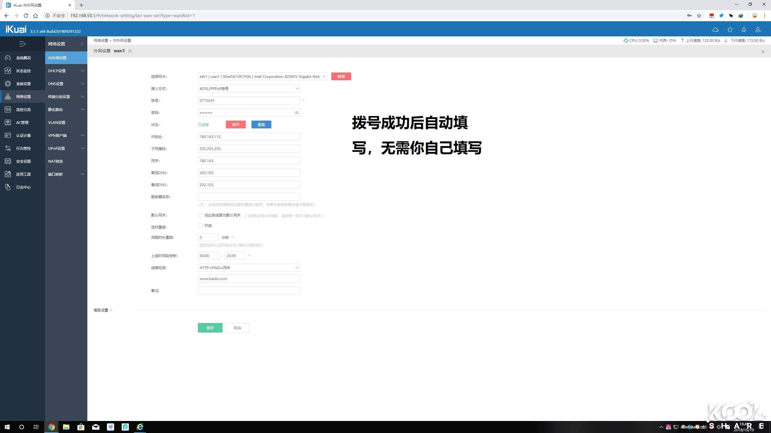This screenshot has height=433, width=771.
Task: Open AC管理 via the wireless icon
Action: click(x=8, y=122)
